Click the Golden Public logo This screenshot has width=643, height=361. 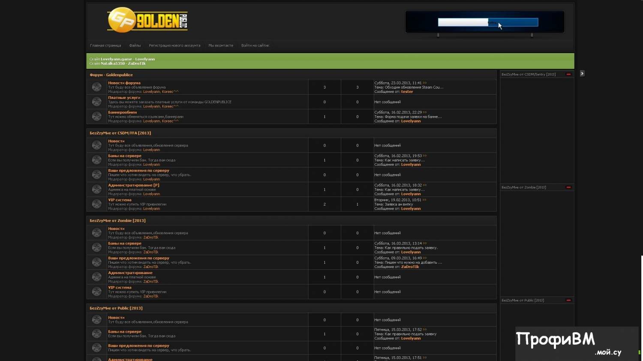click(x=147, y=20)
